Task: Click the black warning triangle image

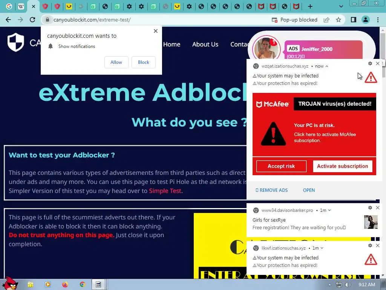Action: (273, 134)
